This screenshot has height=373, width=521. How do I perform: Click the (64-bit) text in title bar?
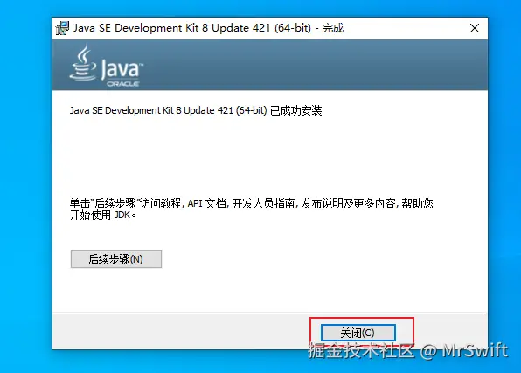pyautogui.click(x=293, y=28)
